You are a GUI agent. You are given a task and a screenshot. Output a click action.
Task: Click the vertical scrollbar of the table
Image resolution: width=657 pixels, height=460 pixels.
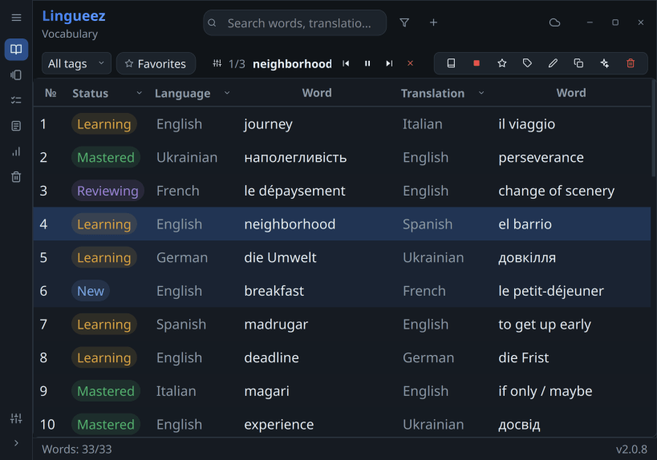[654, 130]
